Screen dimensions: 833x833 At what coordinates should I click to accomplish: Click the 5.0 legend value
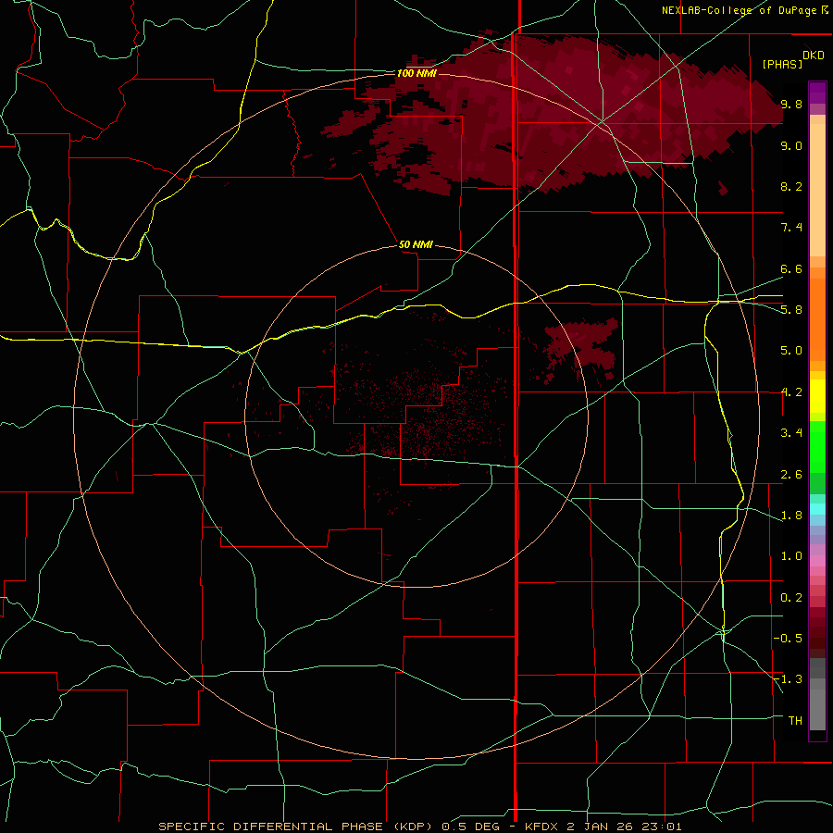[791, 351]
